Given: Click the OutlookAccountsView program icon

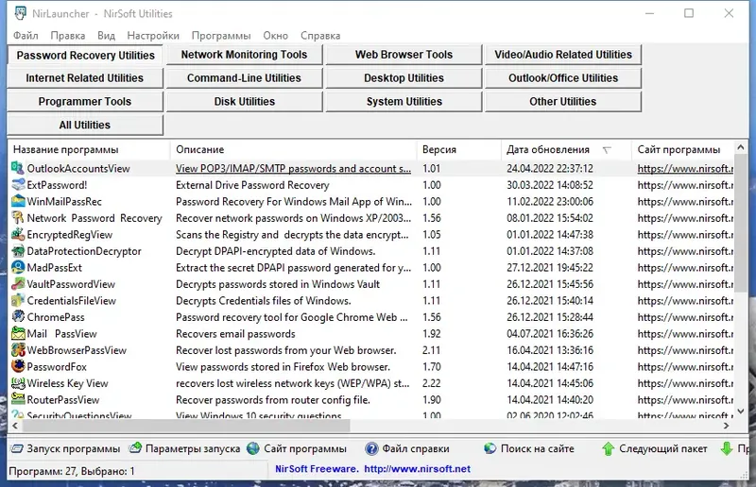Looking at the screenshot, I should click(x=18, y=168).
